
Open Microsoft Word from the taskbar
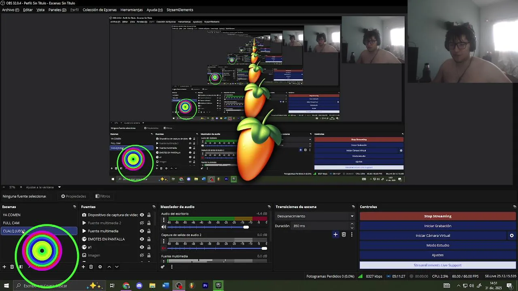tap(166, 286)
